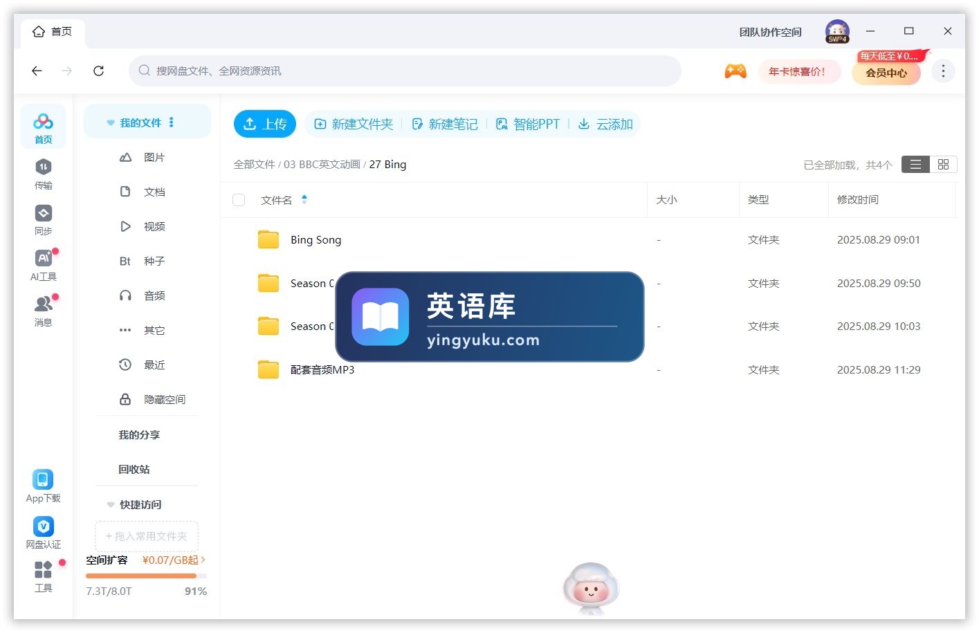Click ¥0.07/GB起 expansion link

tap(174, 560)
